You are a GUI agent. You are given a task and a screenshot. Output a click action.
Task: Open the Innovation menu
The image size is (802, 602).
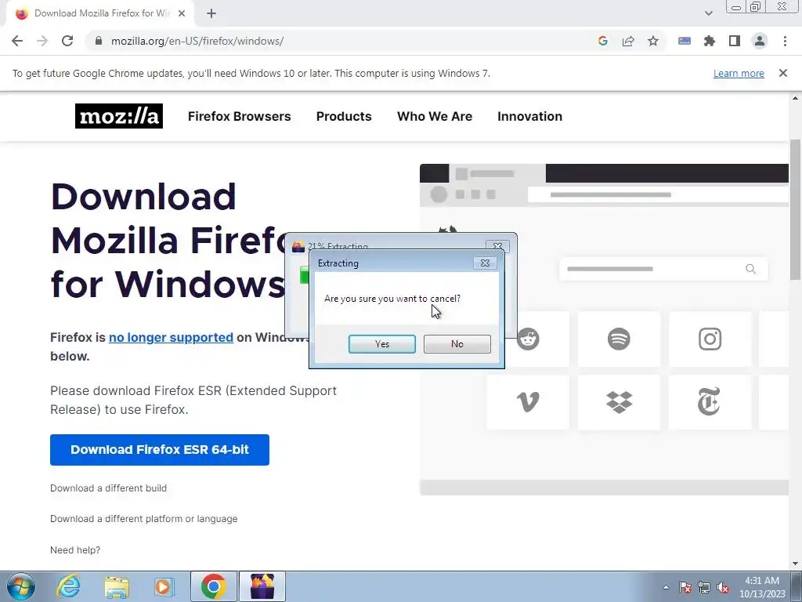(530, 116)
